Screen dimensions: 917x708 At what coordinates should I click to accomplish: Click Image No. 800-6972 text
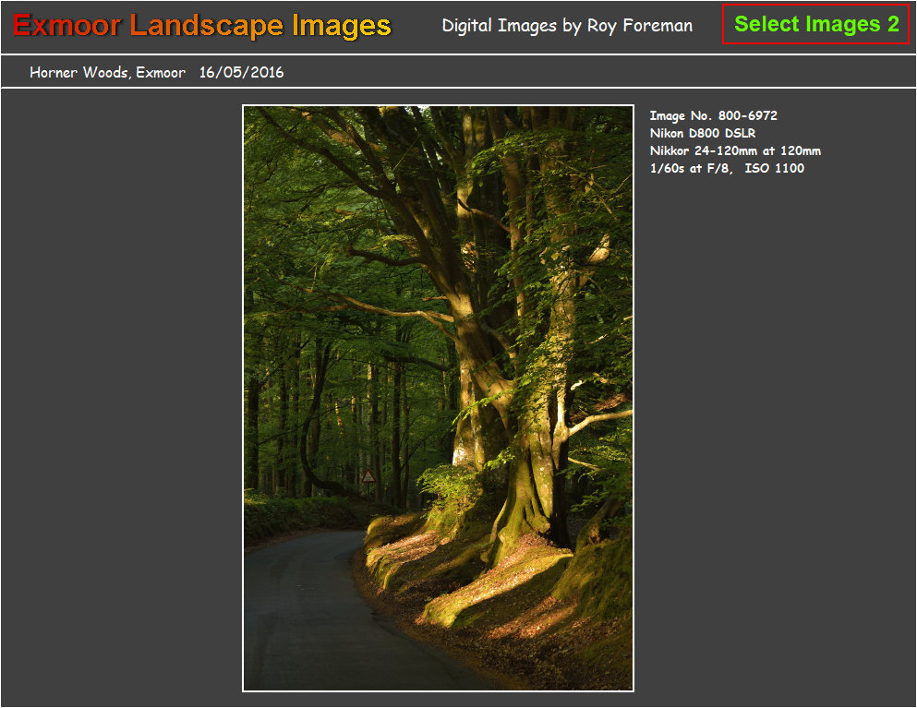tap(713, 115)
